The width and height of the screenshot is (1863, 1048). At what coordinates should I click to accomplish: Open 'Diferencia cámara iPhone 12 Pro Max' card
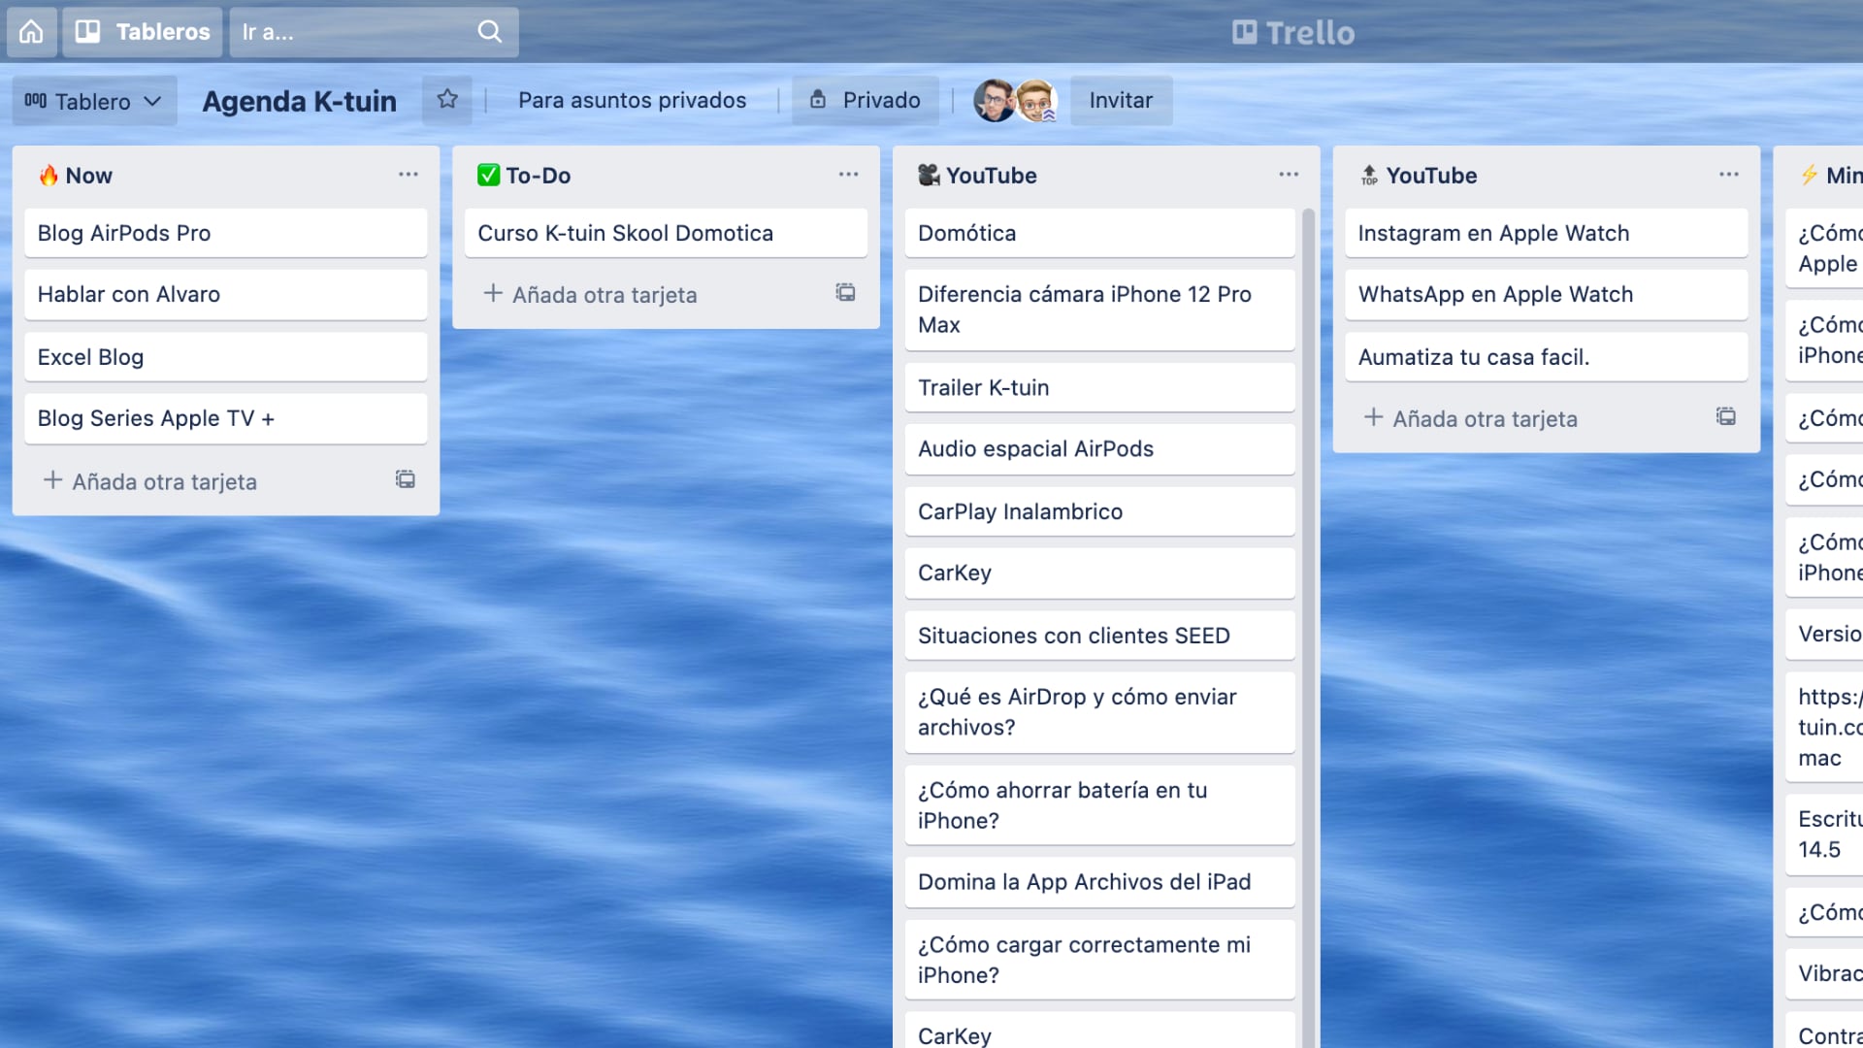click(x=1099, y=310)
